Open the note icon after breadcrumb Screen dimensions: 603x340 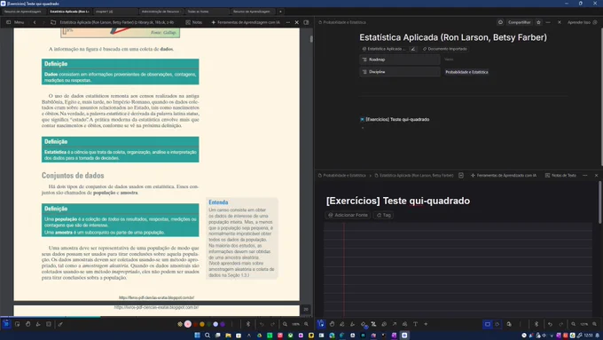(461, 175)
